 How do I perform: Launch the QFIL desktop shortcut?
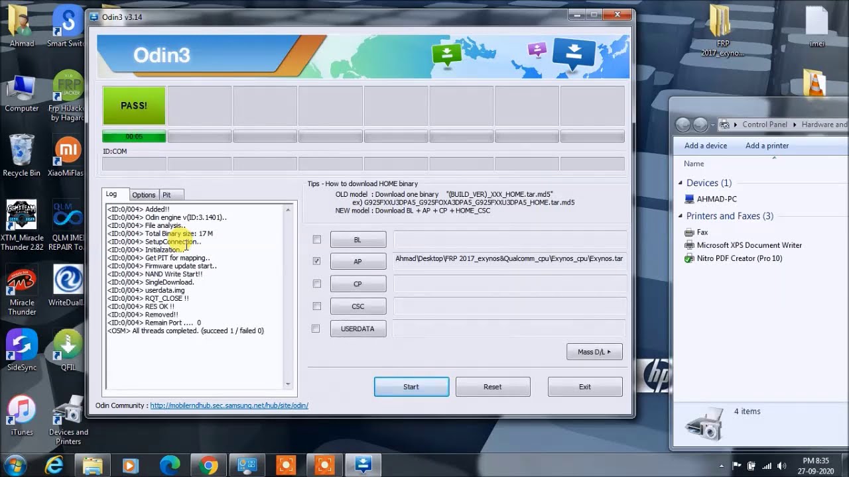click(x=68, y=350)
